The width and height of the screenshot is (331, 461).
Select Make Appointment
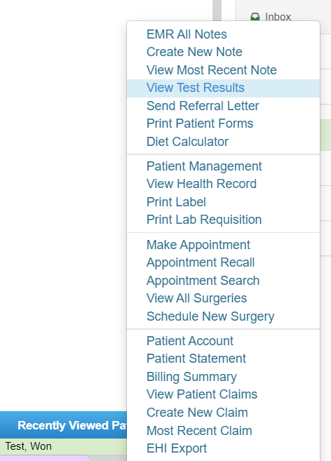pos(198,245)
